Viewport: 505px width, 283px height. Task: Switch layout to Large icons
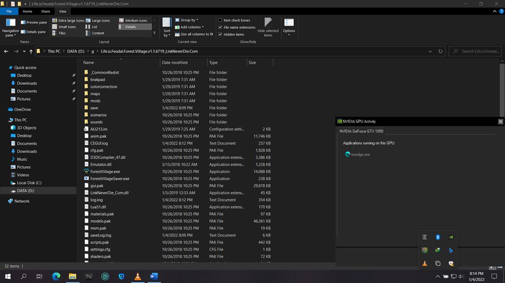pyautogui.click(x=100, y=21)
